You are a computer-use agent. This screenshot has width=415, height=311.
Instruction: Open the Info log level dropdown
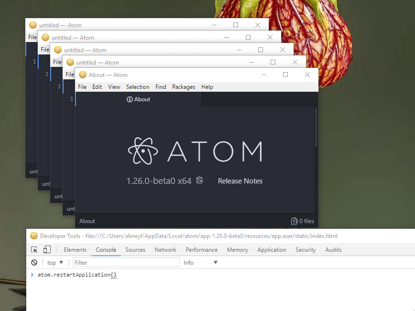[x=200, y=263]
